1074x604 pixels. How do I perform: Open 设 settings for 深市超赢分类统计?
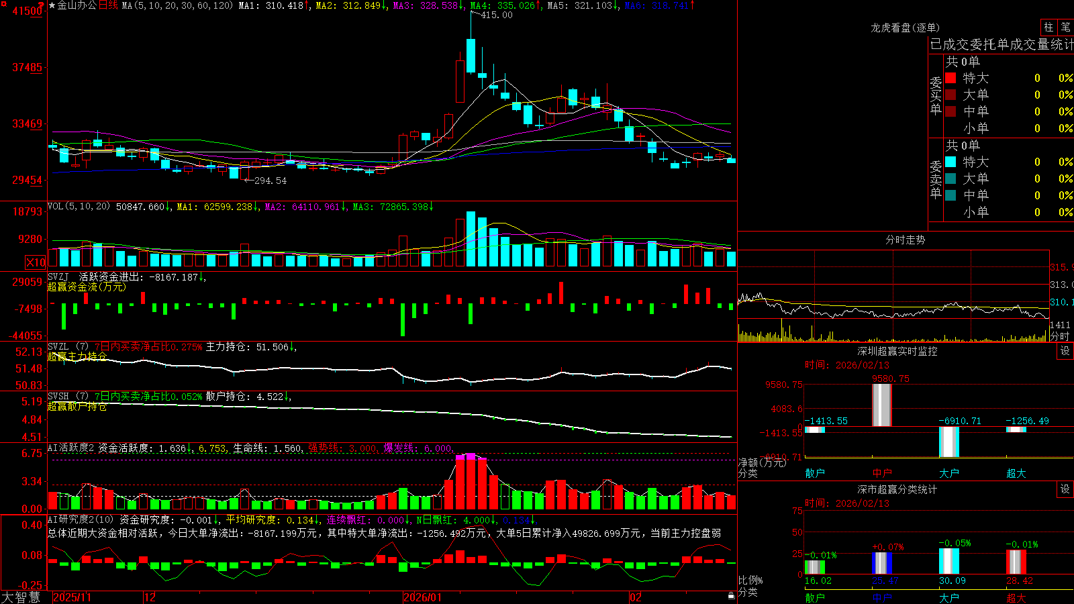pyautogui.click(x=1065, y=489)
